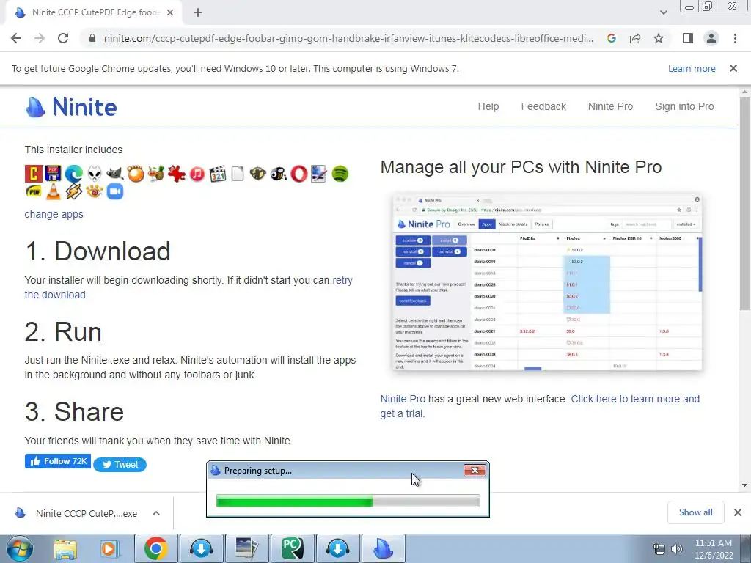The image size is (751, 563).
Task: Click Sign into Pro
Action: click(684, 106)
